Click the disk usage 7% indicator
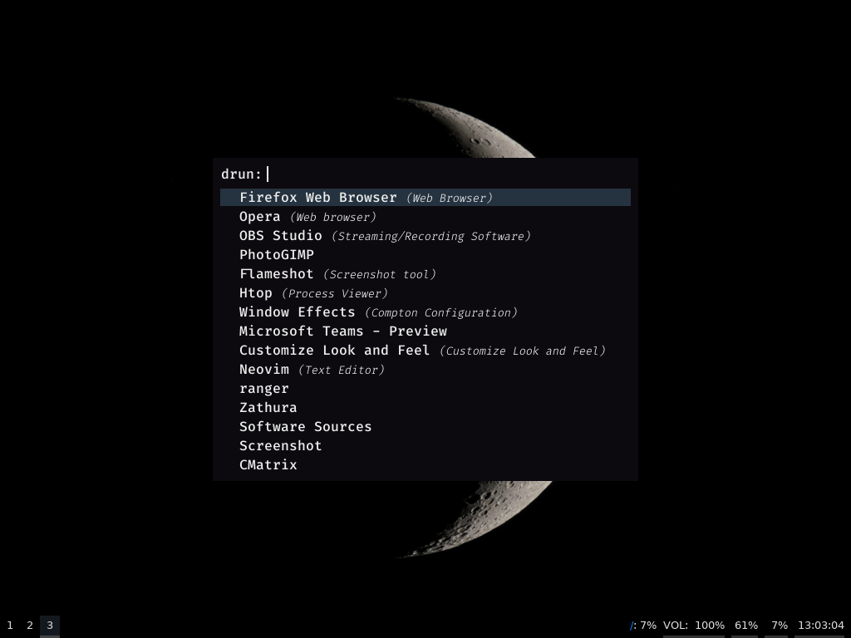851x638 pixels. 643,626
